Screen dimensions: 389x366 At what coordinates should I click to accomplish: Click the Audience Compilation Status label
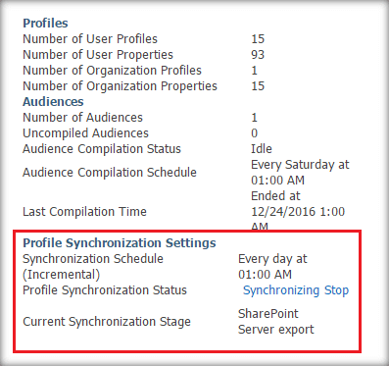pos(102,149)
